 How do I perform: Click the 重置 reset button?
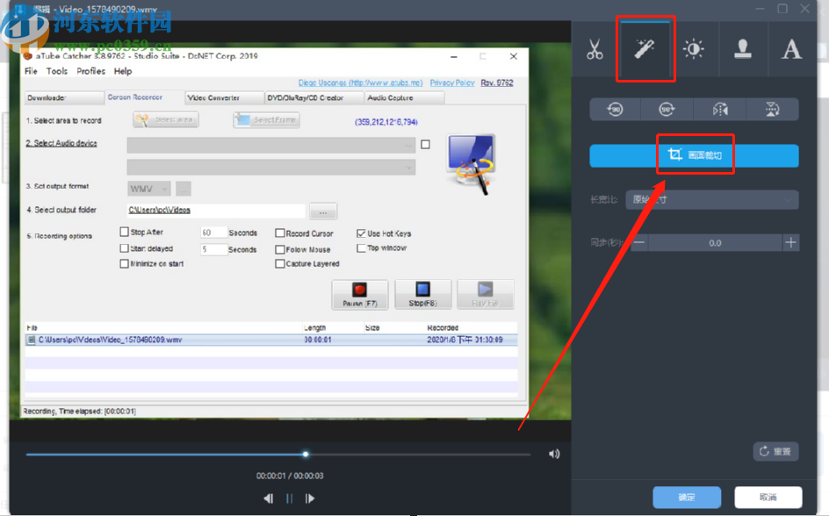775,452
